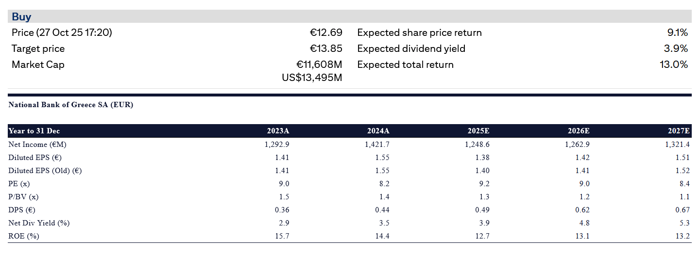Select the Expected dividend yield label
This screenshot has height=256, width=700.
[411, 49]
